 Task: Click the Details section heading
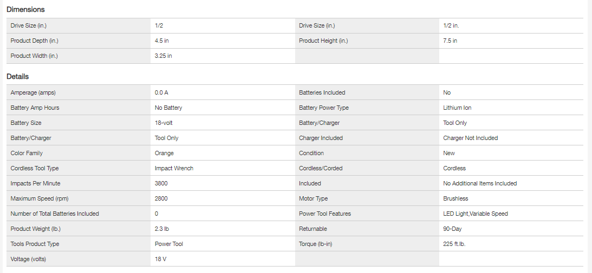point(18,76)
